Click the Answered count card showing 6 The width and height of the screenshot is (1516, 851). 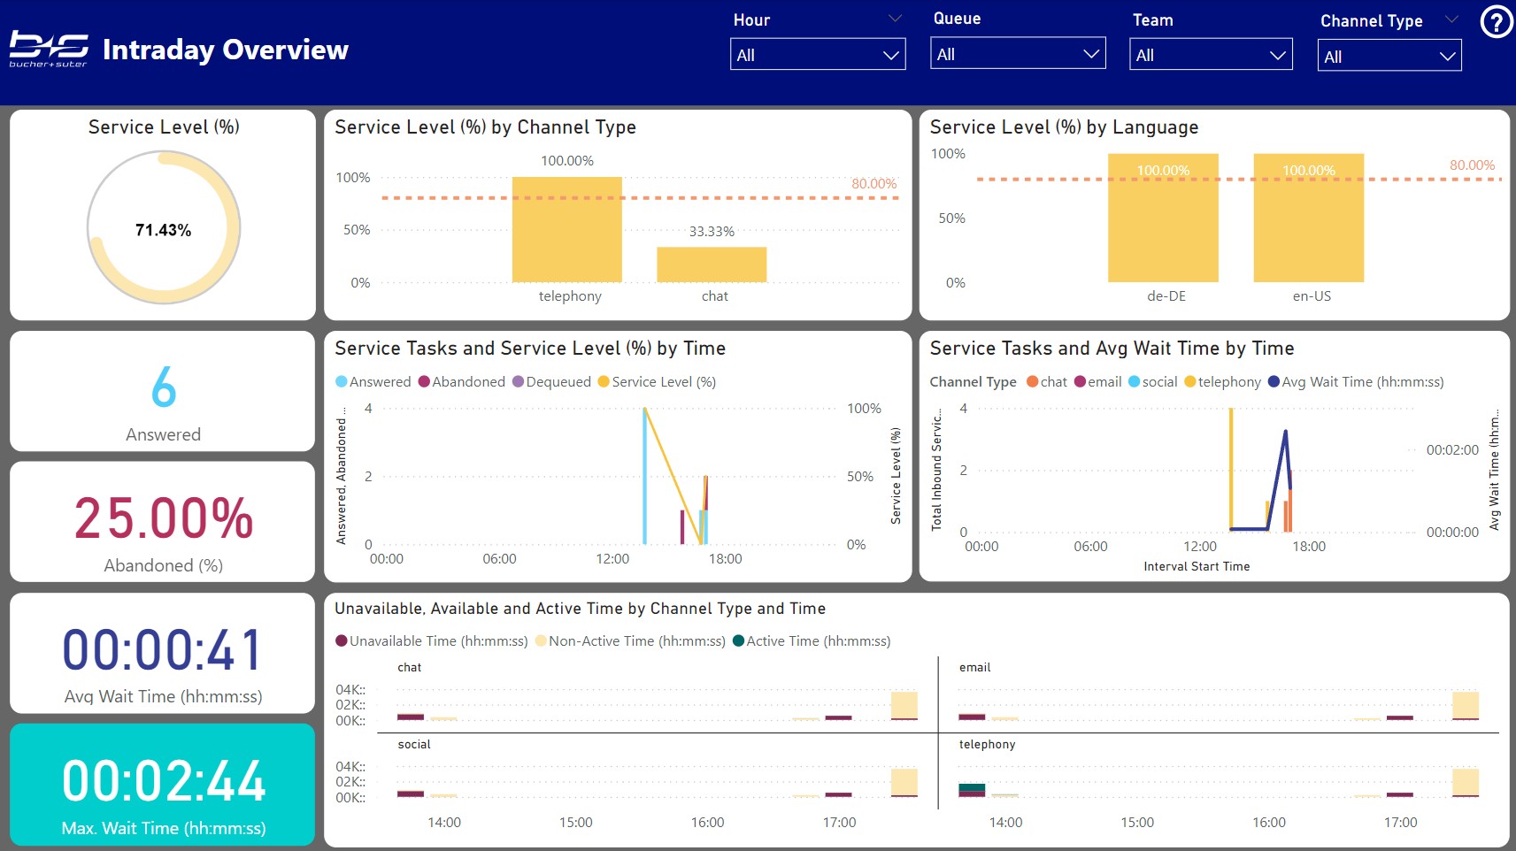click(163, 391)
